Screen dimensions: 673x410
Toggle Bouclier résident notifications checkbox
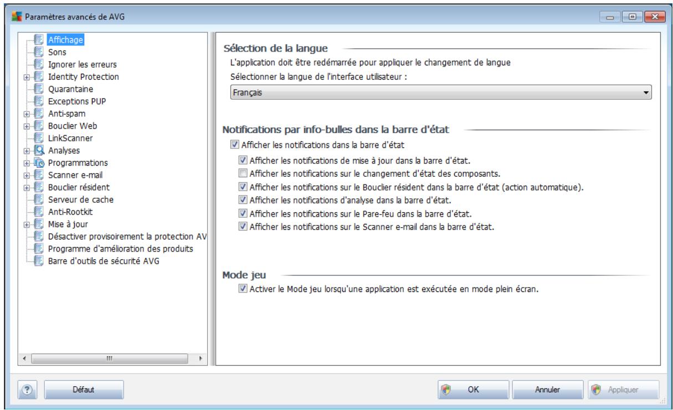click(x=244, y=187)
